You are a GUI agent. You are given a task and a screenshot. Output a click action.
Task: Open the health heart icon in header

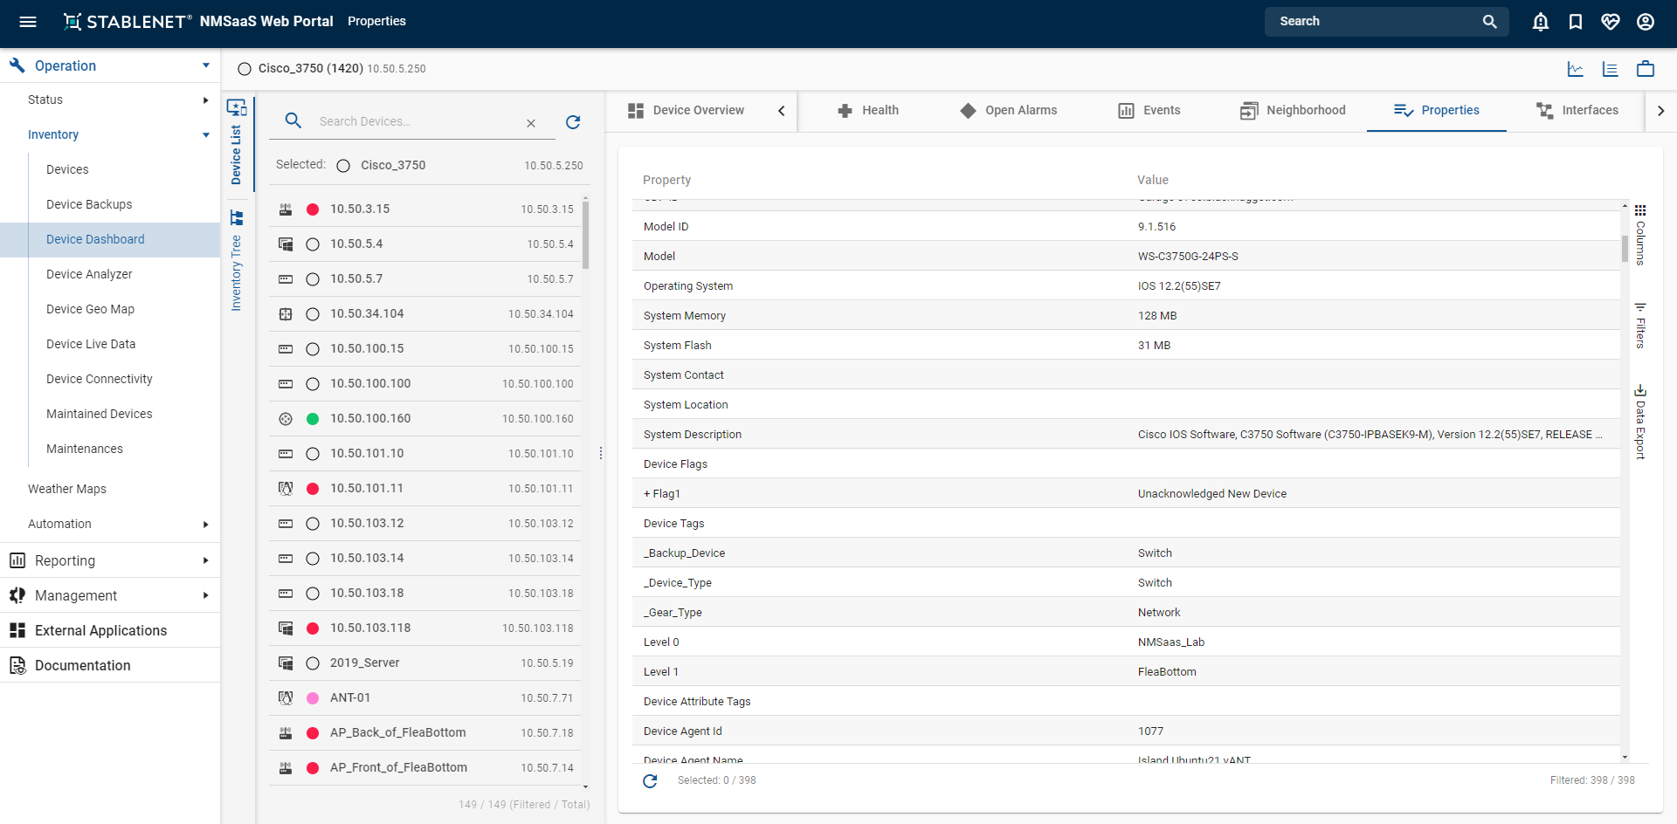1611,22
